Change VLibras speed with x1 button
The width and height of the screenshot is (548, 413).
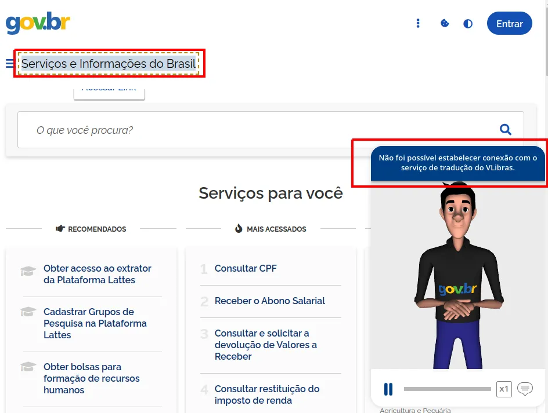tap(504, 389)
